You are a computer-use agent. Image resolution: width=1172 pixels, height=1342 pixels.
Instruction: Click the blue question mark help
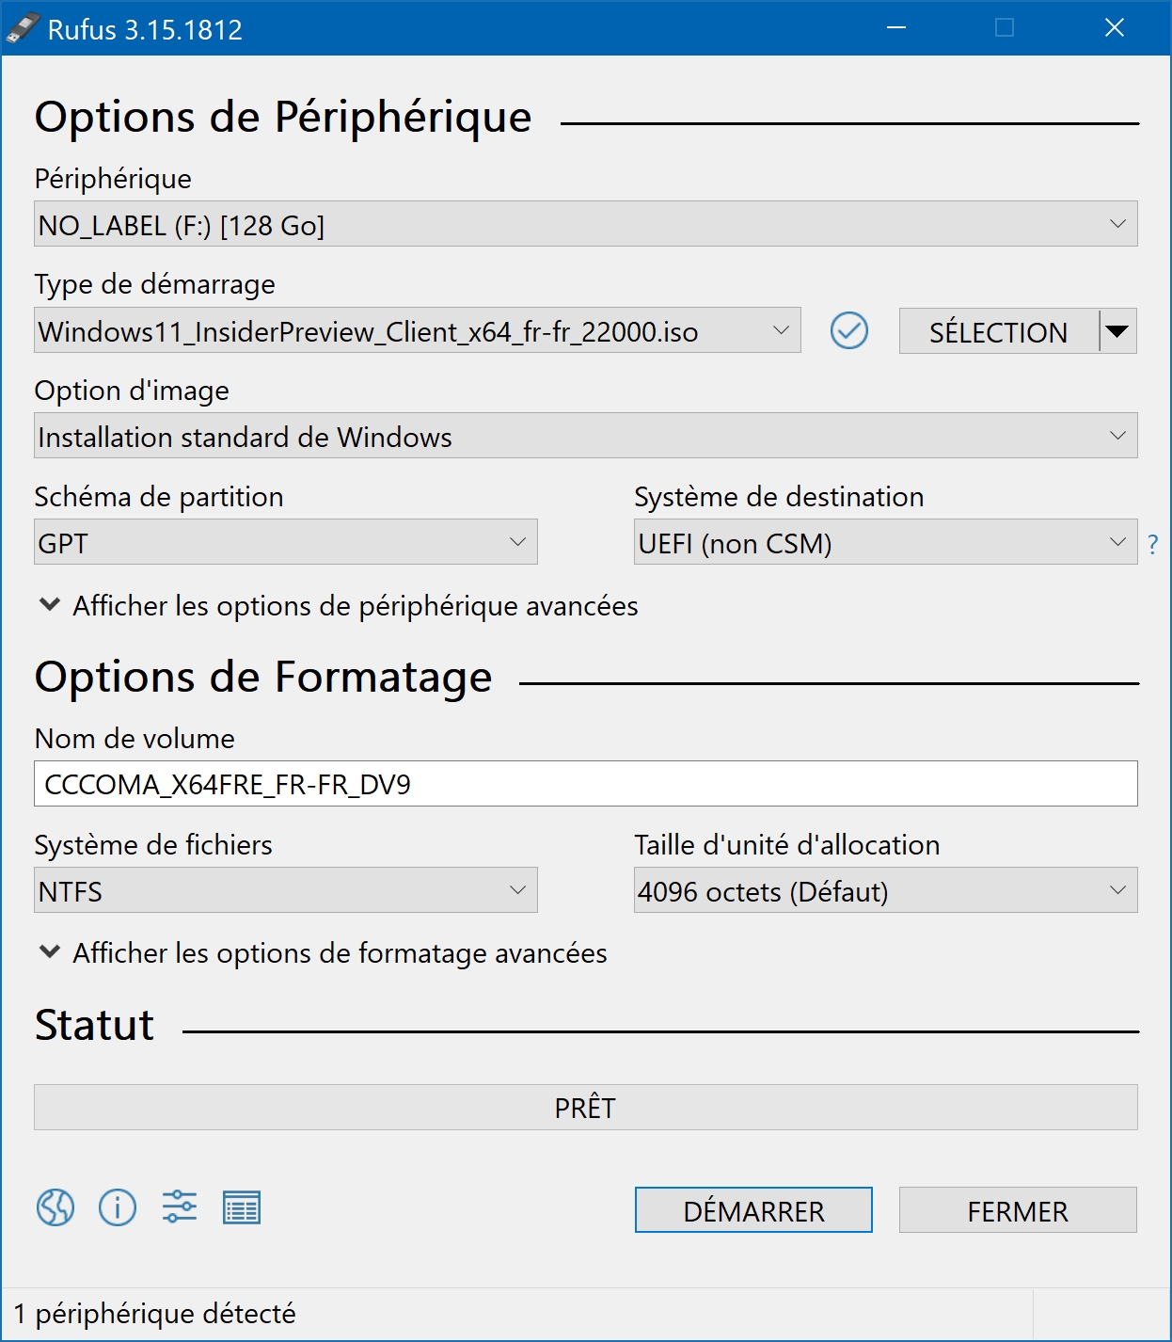click(1153, 544)
